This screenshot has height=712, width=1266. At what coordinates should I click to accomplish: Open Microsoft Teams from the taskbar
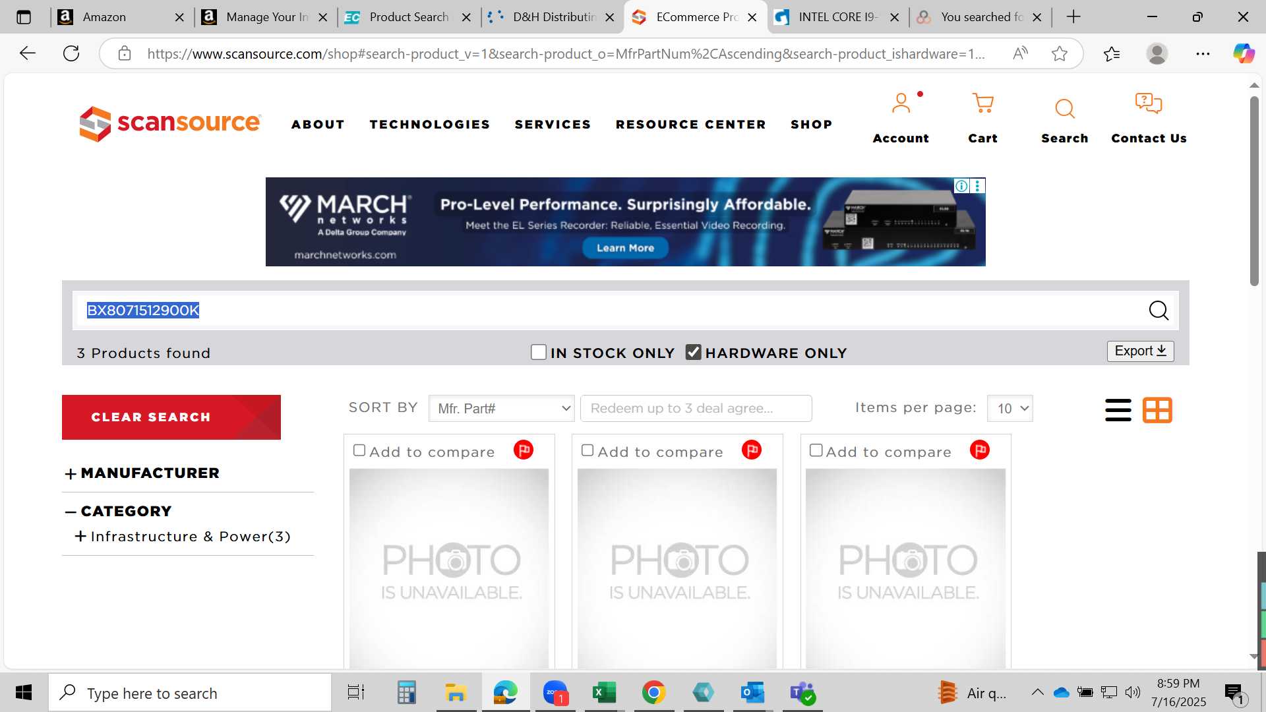(802, 692)
